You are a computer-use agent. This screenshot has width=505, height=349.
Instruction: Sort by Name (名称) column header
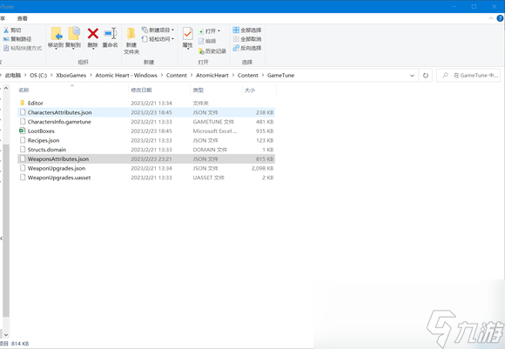tap(24, 91)
